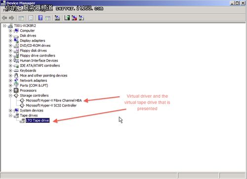Expand the Processors node

pyautogui.click(x=10, y=91)
